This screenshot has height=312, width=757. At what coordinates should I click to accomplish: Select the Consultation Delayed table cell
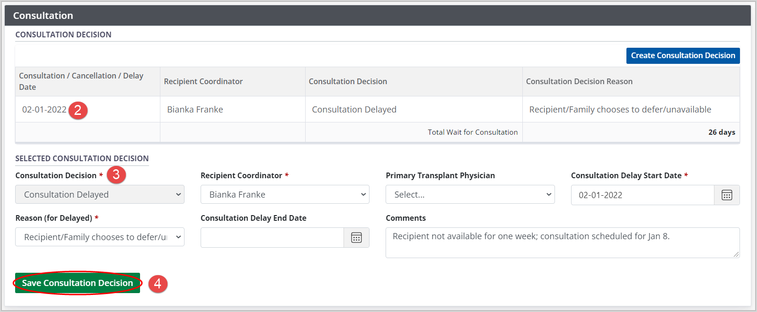(354, 110)
